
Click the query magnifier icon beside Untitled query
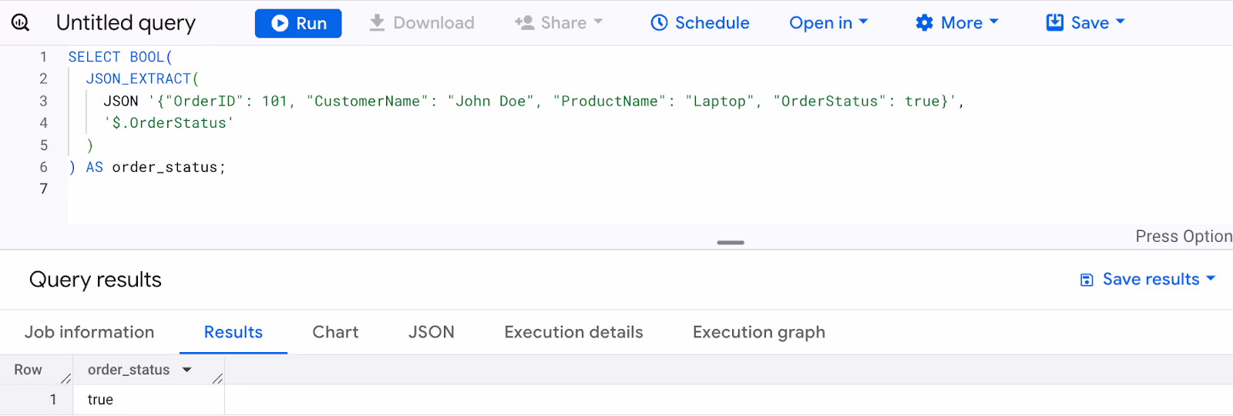21,22
